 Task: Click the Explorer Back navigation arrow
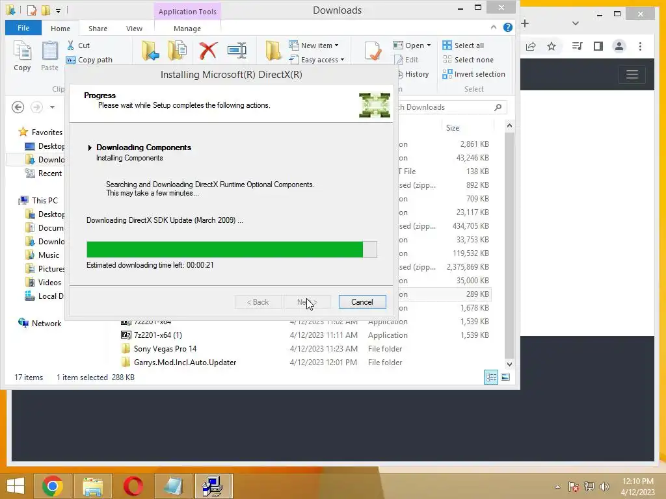click(x=18, y=107)
